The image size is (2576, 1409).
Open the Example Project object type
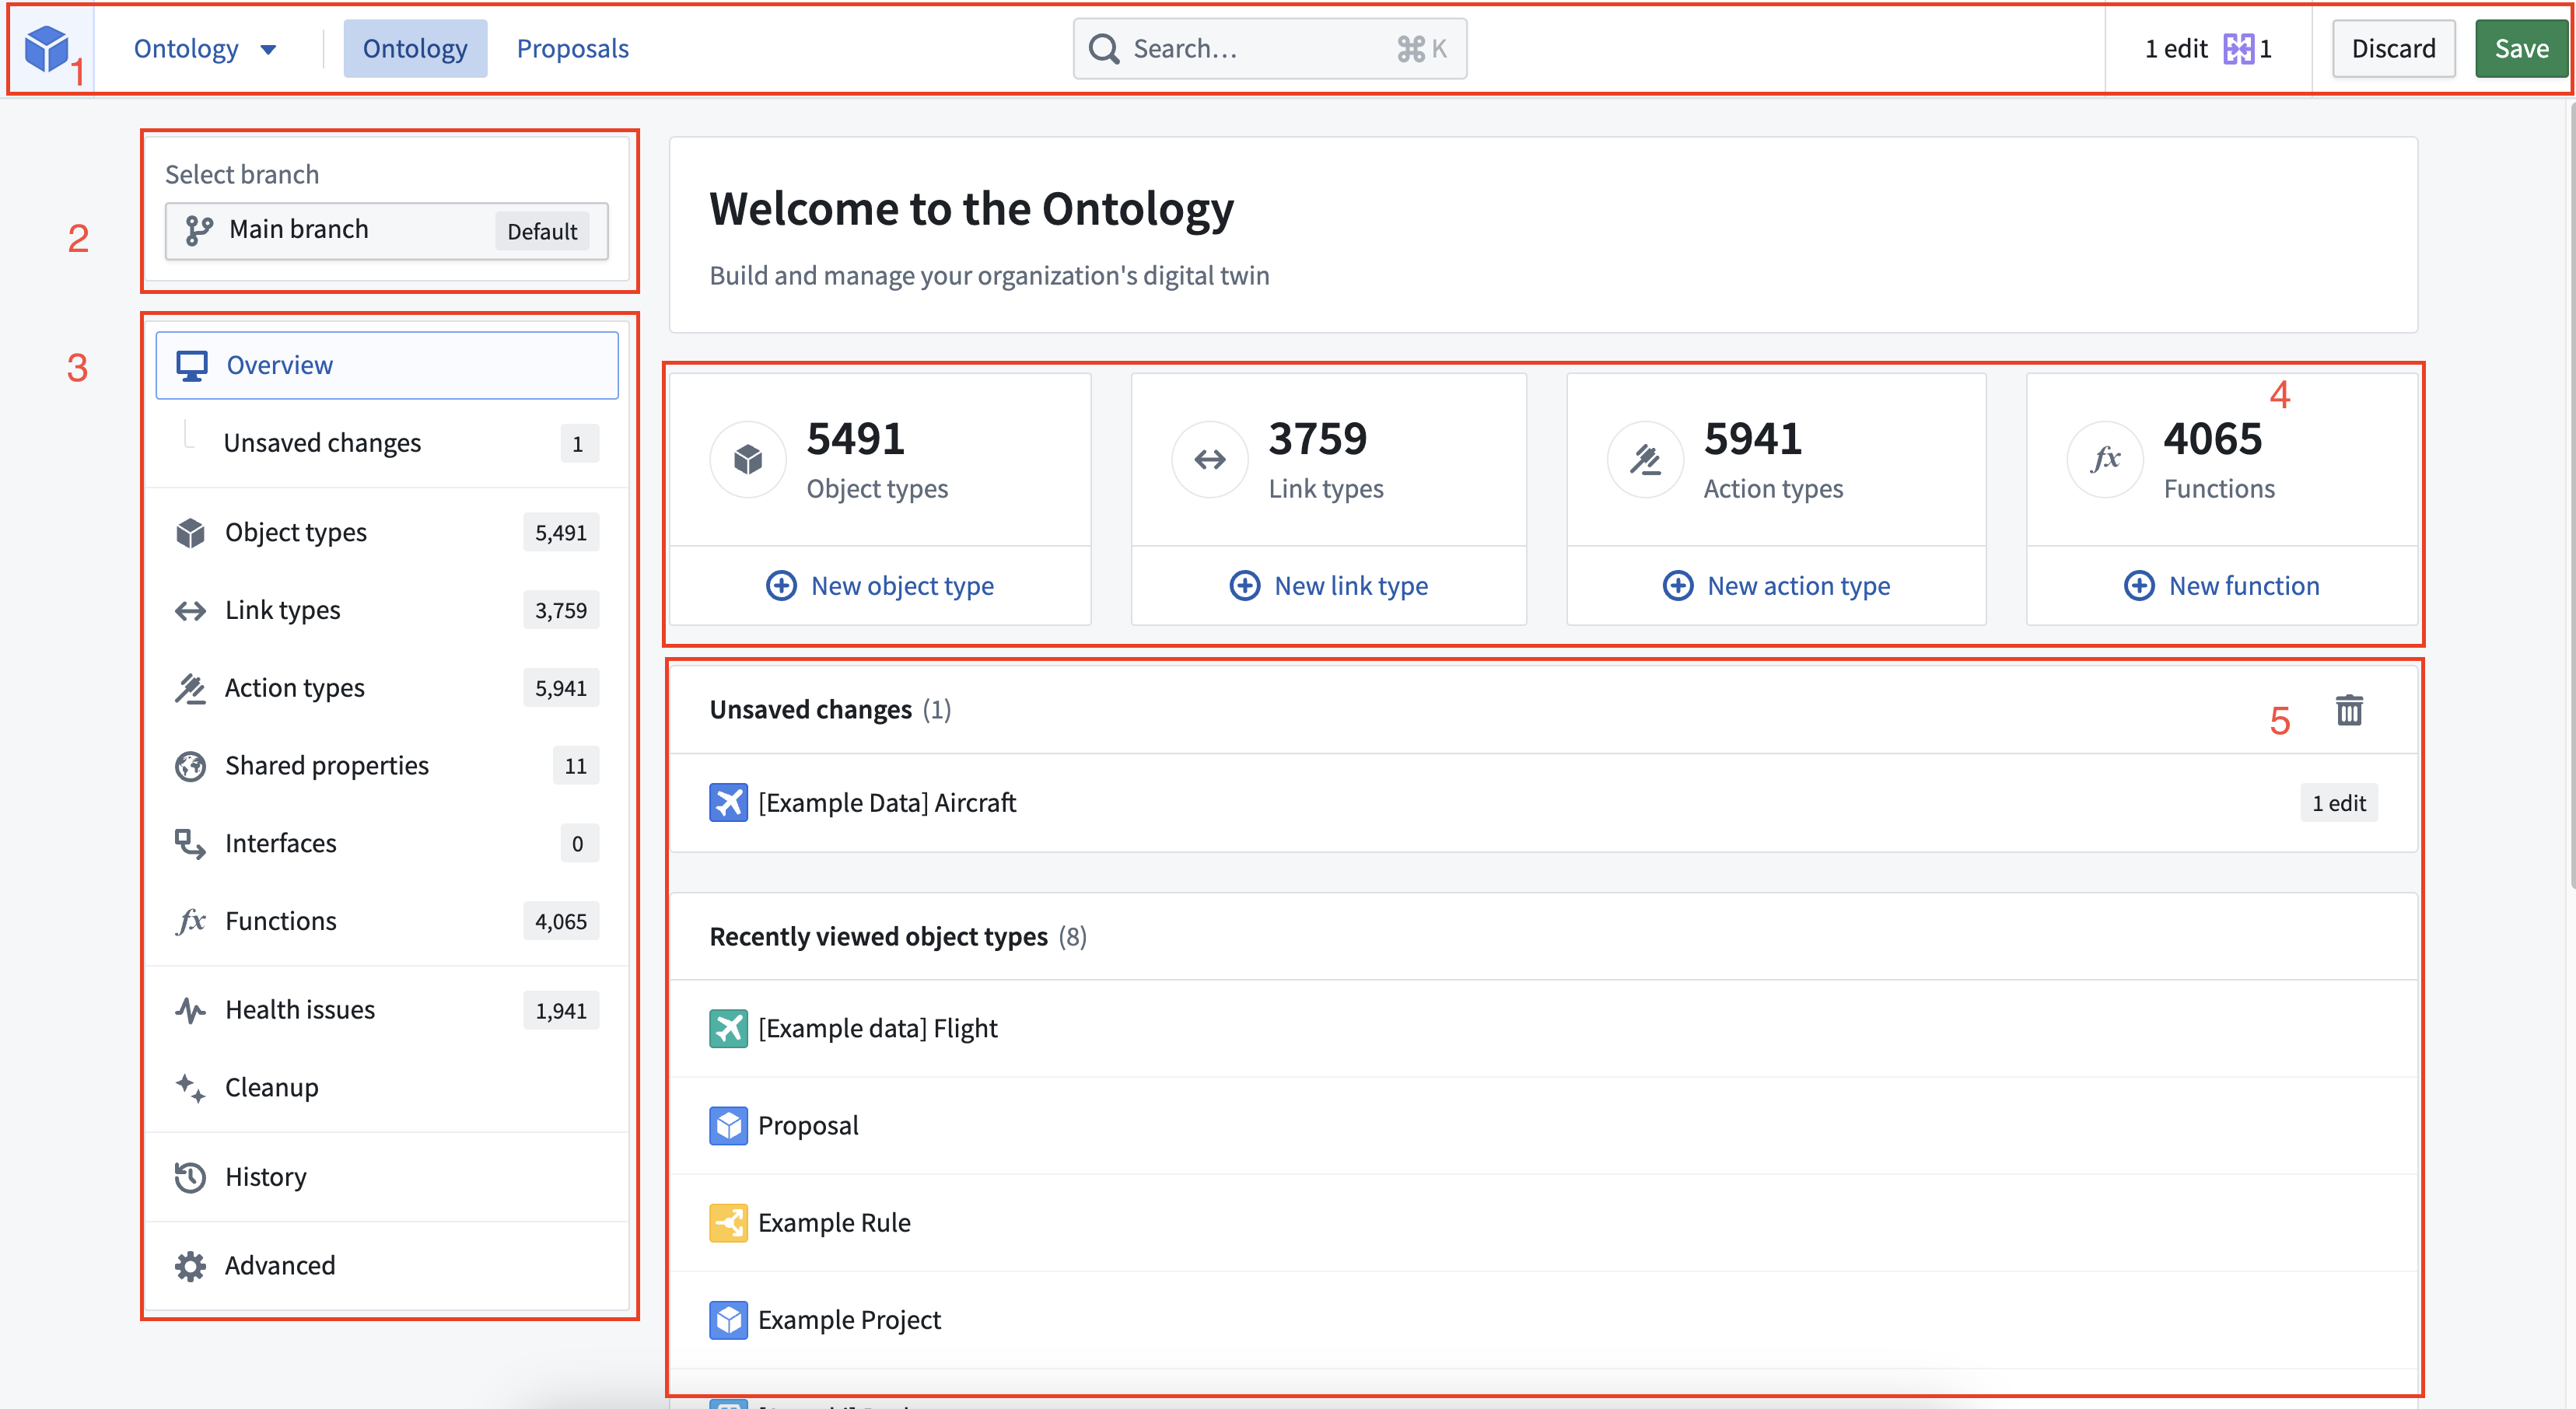[1543, 1320]
